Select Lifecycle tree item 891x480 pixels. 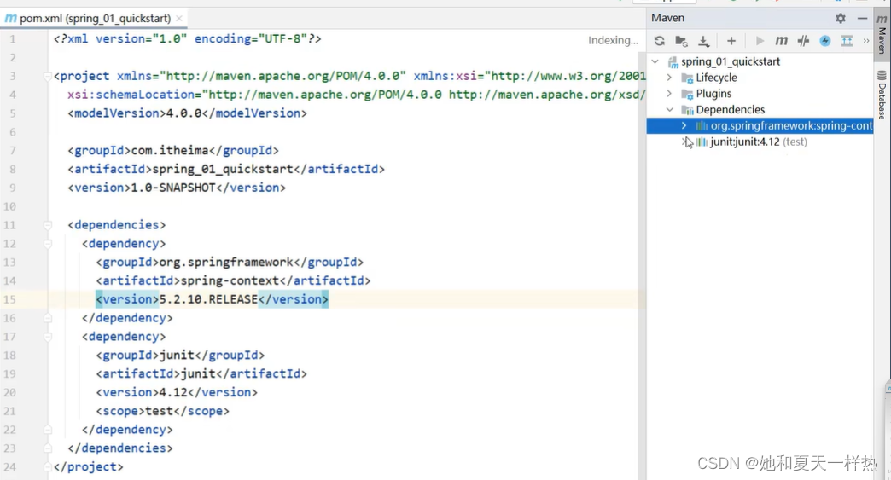(716, 78)
